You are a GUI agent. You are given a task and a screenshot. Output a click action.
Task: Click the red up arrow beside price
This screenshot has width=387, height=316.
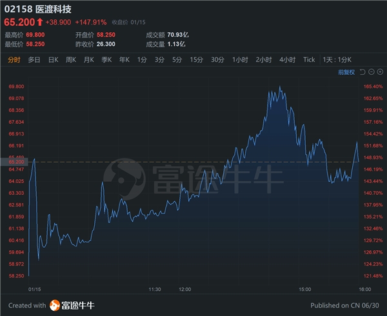click(x=40, y=22)
